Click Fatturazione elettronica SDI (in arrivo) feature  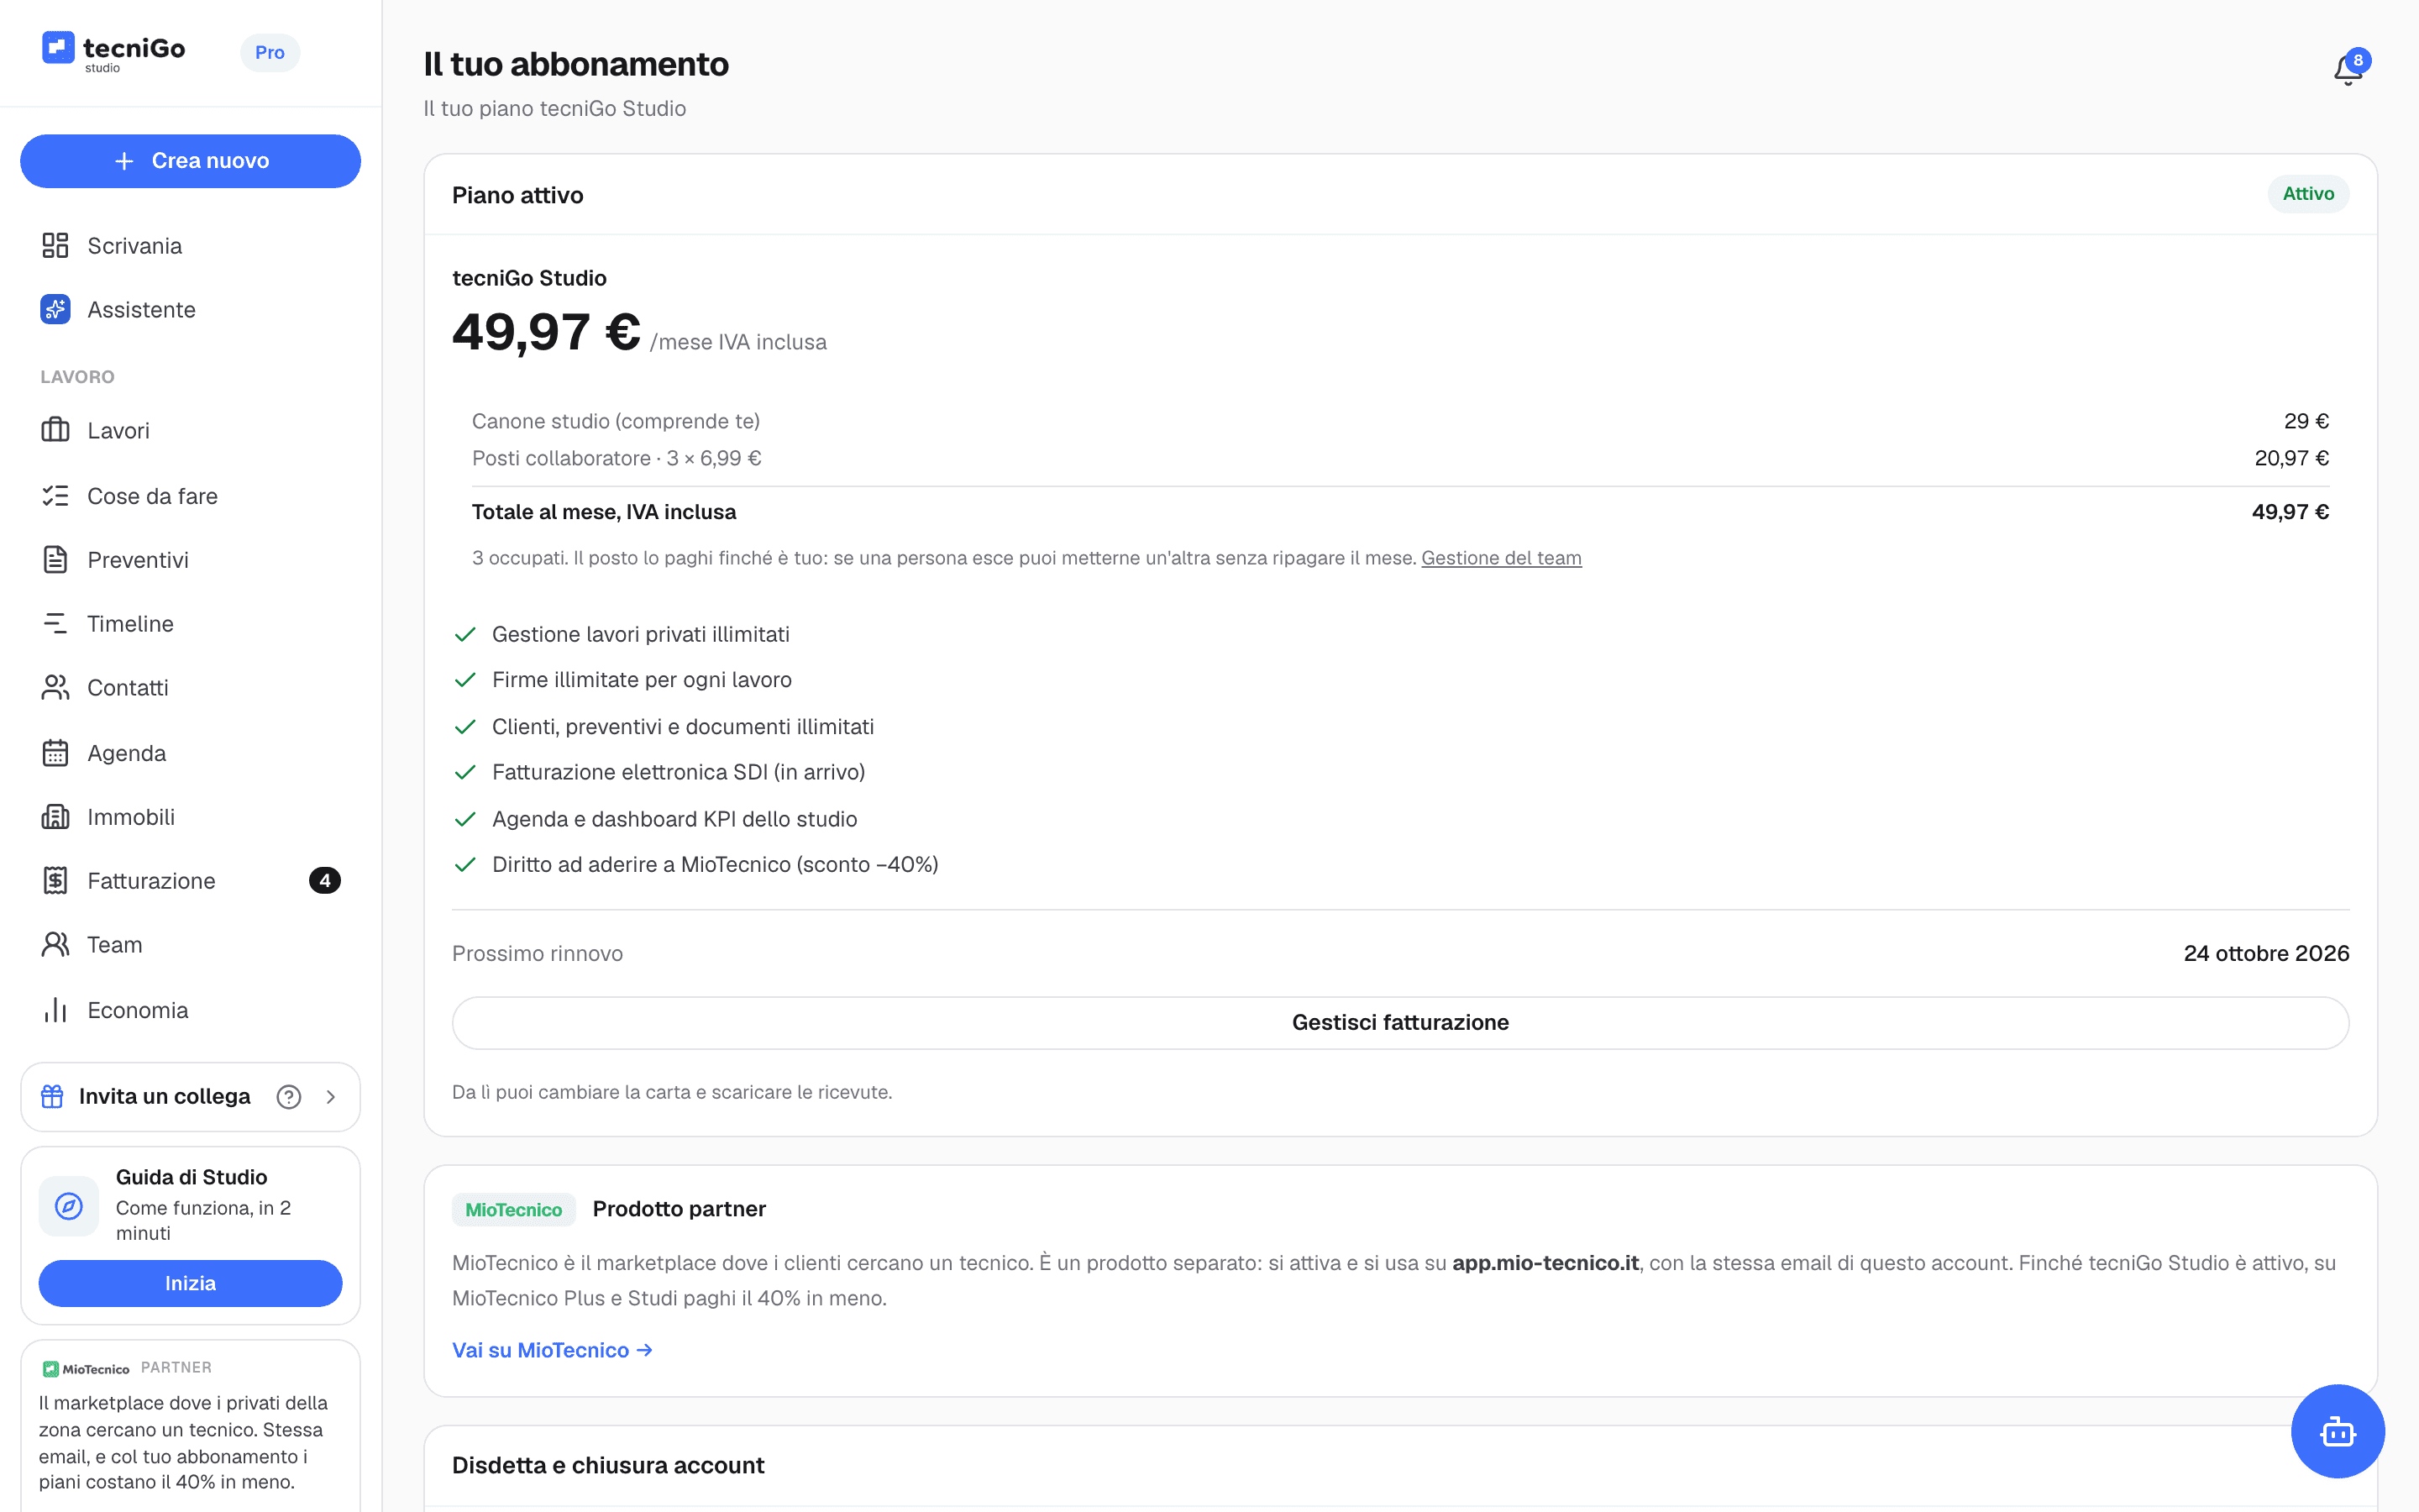(x=679, y=772)
